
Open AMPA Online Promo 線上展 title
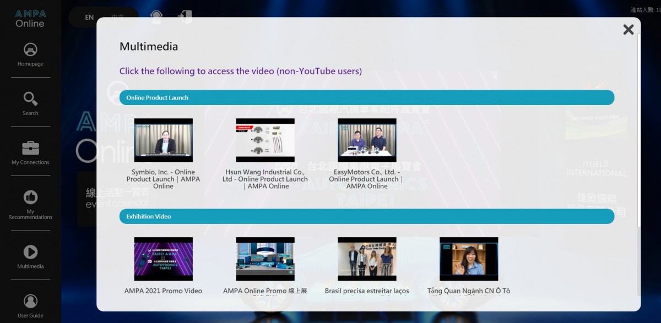coord(266,291)
